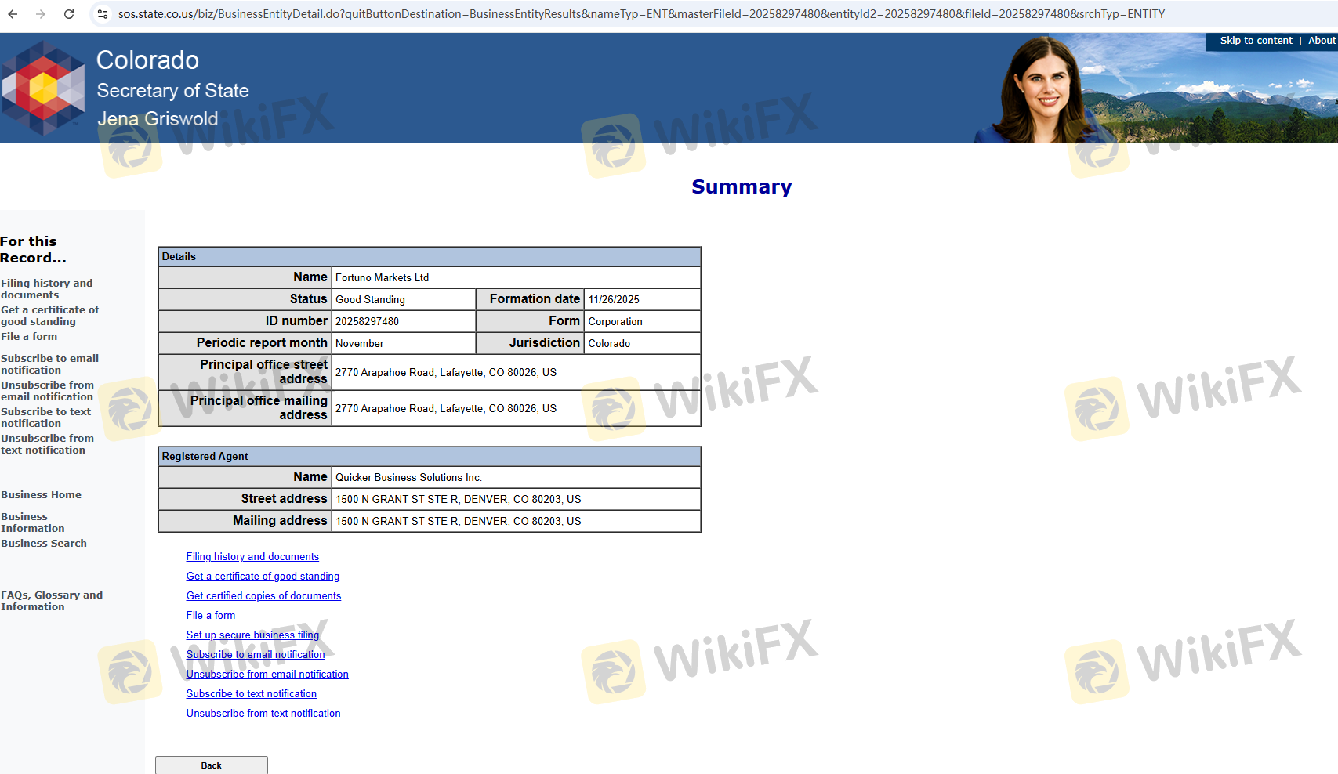Click Subscribe to text notification link below table
The width and height of the screenshot is (1338, 774).
point(251,694)
